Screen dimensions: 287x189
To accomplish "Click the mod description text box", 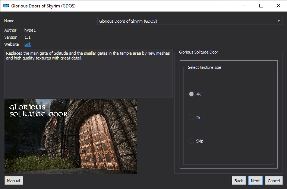I will click(x=88, y=73).
